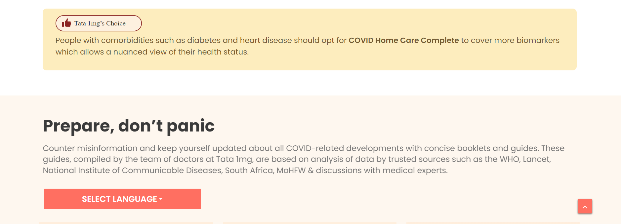
Task: Click Tata 1mg mention in guides paragraph
Action: click(x=235, y=159)
